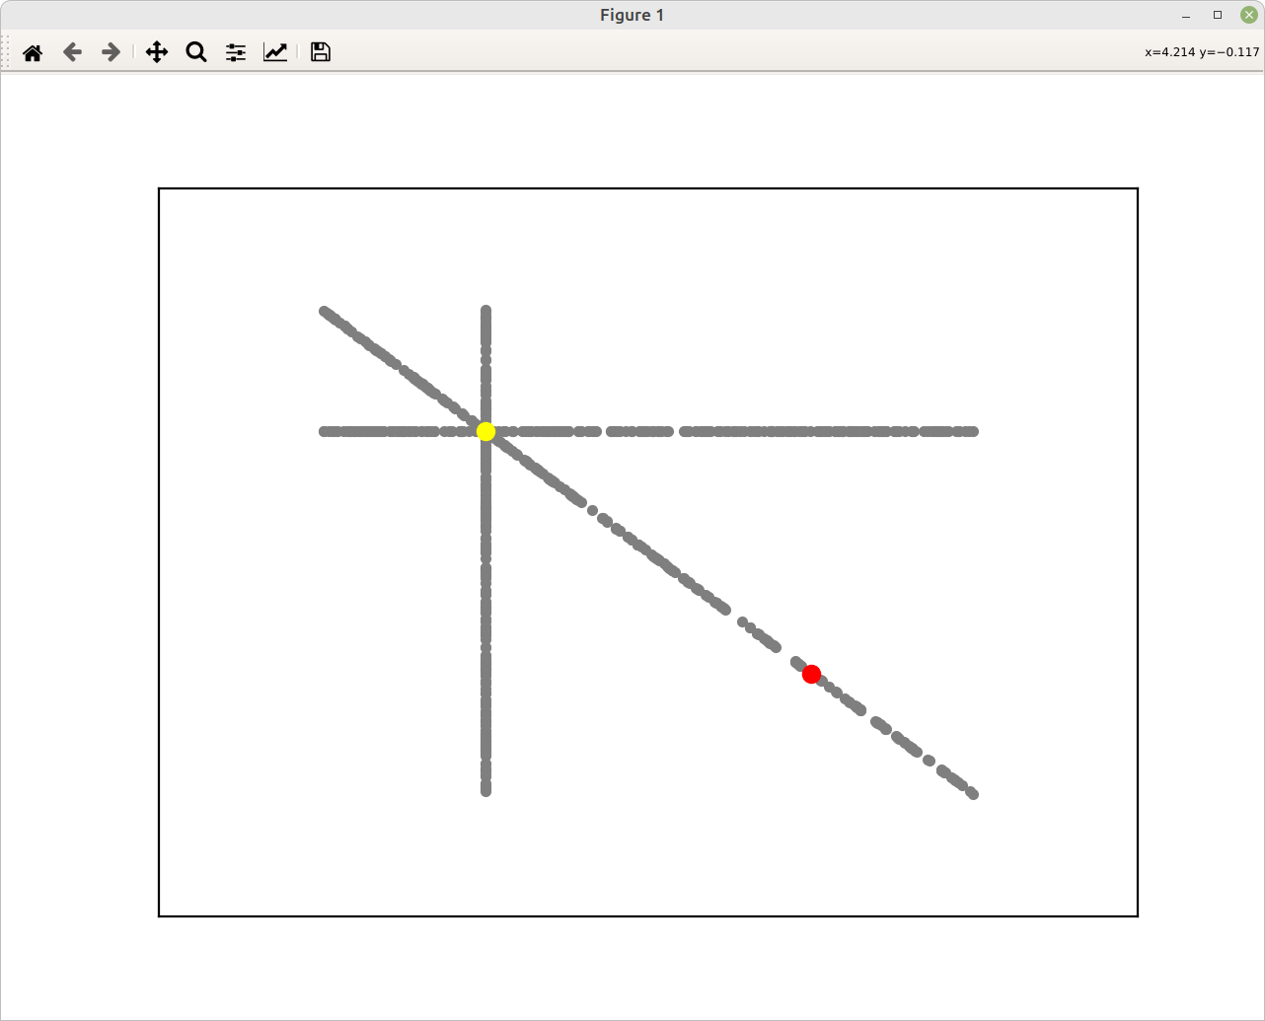The image size is (1265, 1021).
Task: Select the Zoom to rectangle magnifier tool
Action: tap(196, 52)
